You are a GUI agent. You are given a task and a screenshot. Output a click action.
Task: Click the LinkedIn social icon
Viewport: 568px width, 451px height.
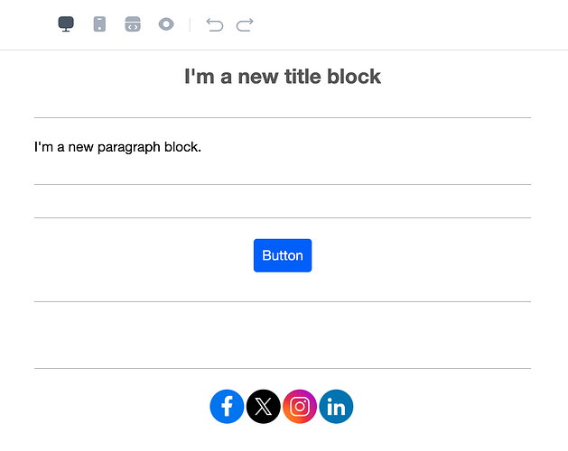coord(336,407)
